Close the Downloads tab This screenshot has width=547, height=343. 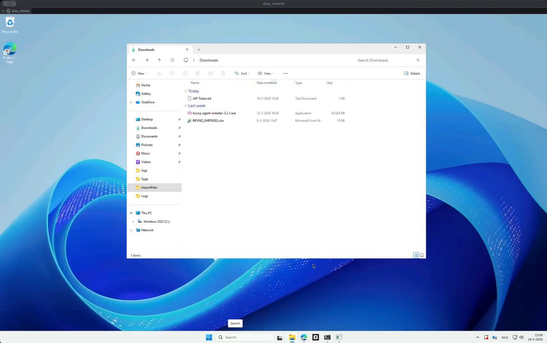[187, 50]
